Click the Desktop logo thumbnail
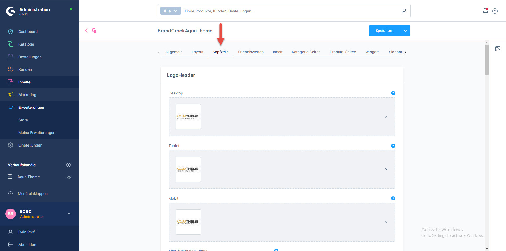The width and height of the screenshot is (506, 251). [x=188, y=117]
